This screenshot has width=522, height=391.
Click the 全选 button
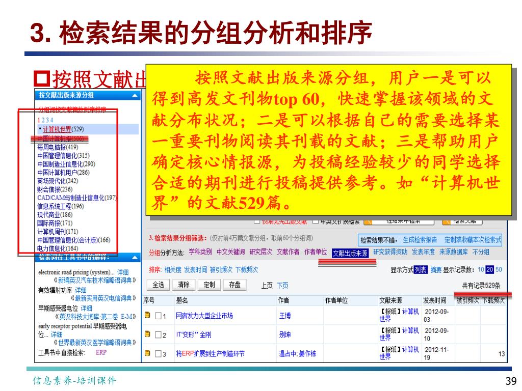click(158, 285)
